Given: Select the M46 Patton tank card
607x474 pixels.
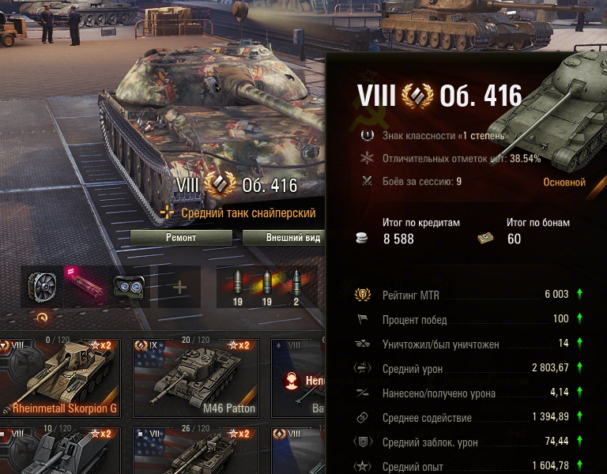Looking at the screenshot, I should [x=196, y=378].
